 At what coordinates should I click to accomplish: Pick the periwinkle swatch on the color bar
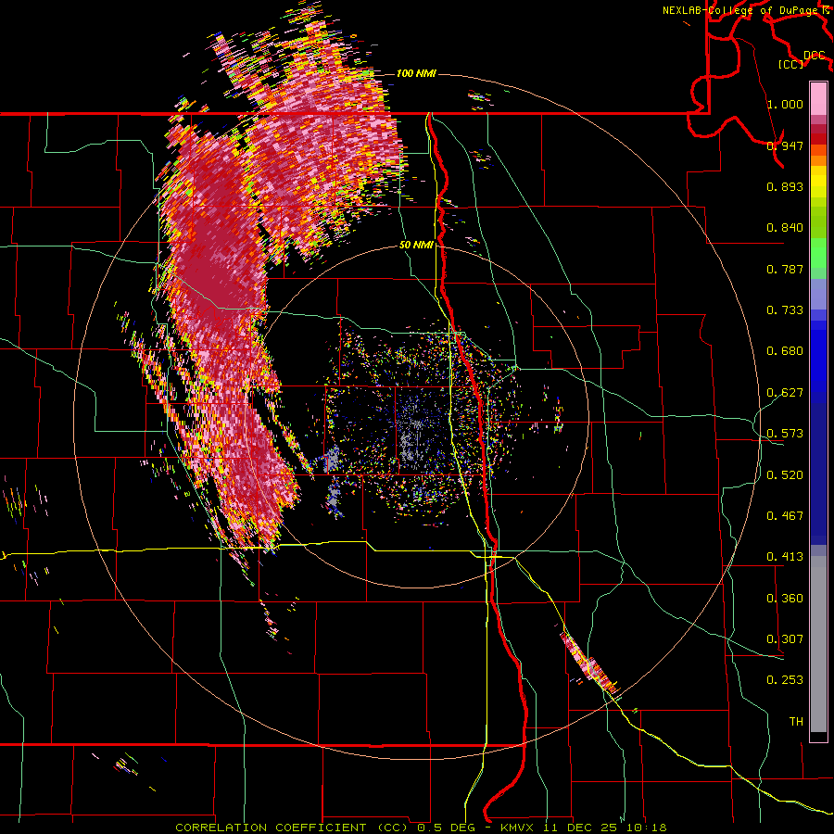click(818, 295)
